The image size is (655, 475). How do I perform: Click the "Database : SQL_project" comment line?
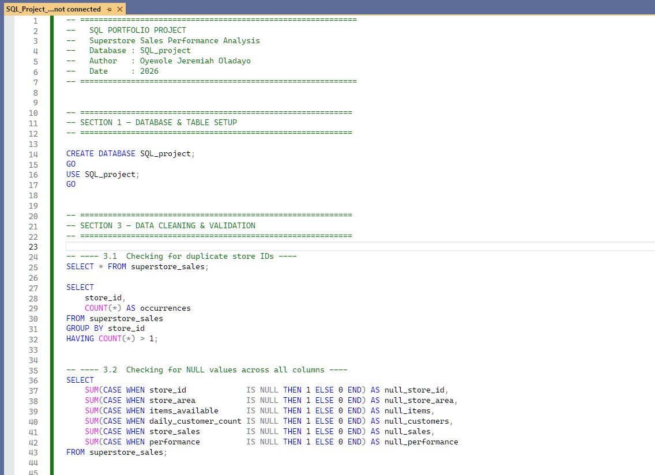[140, 51]
